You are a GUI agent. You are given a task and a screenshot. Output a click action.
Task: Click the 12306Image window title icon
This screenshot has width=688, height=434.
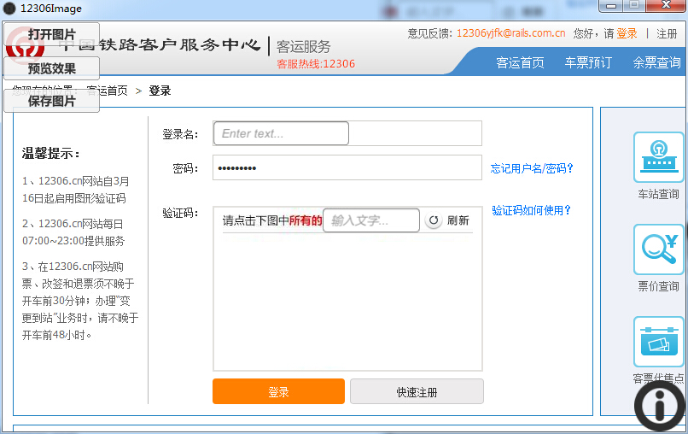click(x=9, y=9)
